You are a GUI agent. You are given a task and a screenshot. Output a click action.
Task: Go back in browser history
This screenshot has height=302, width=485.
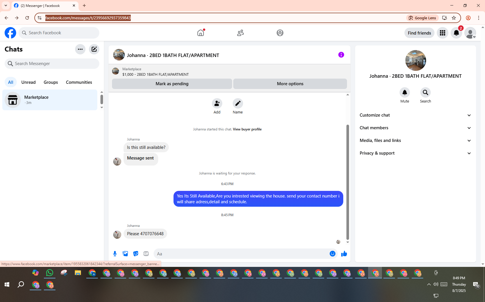pos(6,18)
